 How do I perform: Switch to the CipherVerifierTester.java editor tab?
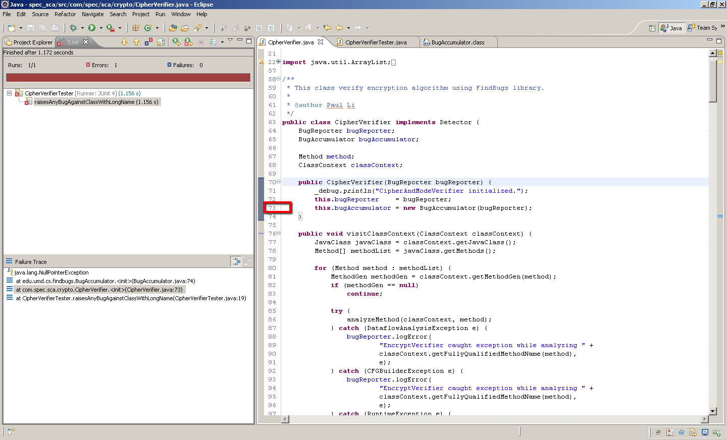pyautogui.click(x=376, y=42)
